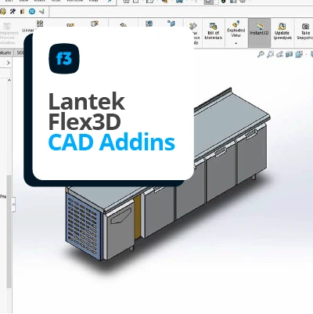Click the left panel vertical scrollbar thumb
The image size is (313, 314).
tap(9, 231)
